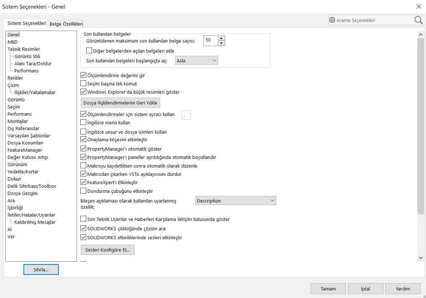Click 'Sesleri Konfigüre Et...' button
This screenshot has width=426, height=298.
point(107,250)
